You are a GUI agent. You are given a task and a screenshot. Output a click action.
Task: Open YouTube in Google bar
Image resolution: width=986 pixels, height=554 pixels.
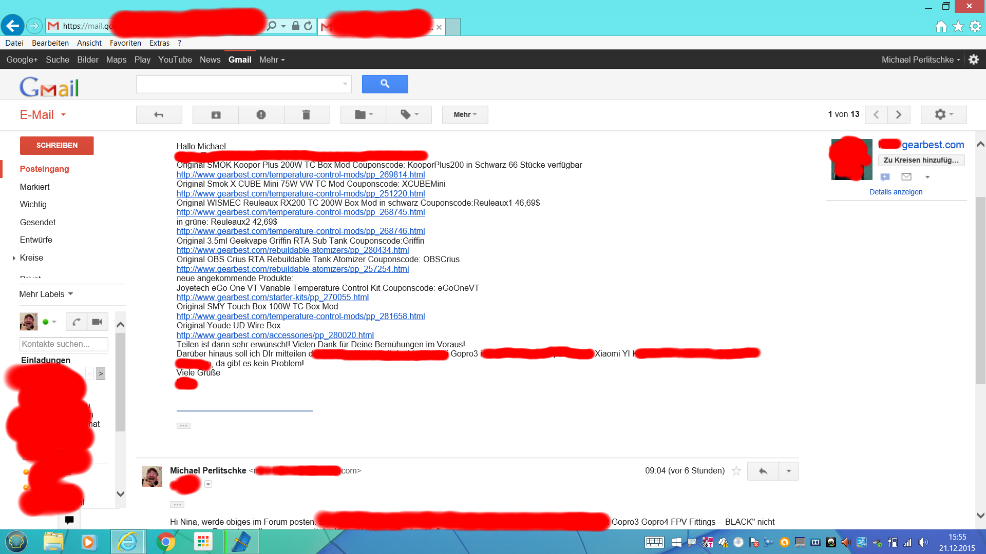pos(175,60)
